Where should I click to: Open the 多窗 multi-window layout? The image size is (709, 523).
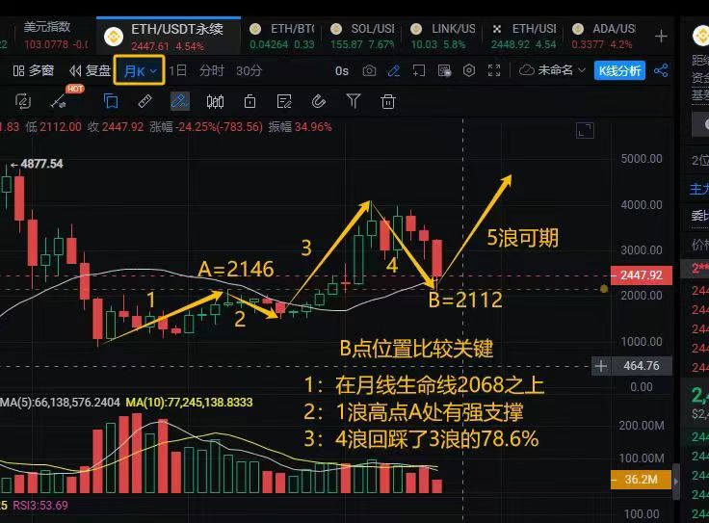click(x=34, y=71)
